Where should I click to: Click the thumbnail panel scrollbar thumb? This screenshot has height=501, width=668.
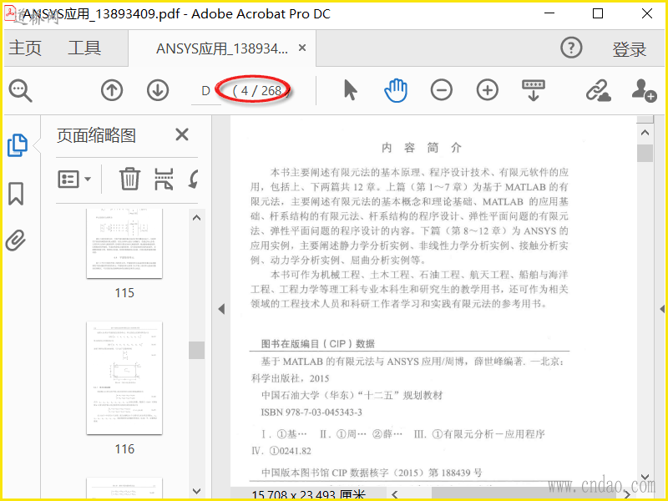click(196, 350)
